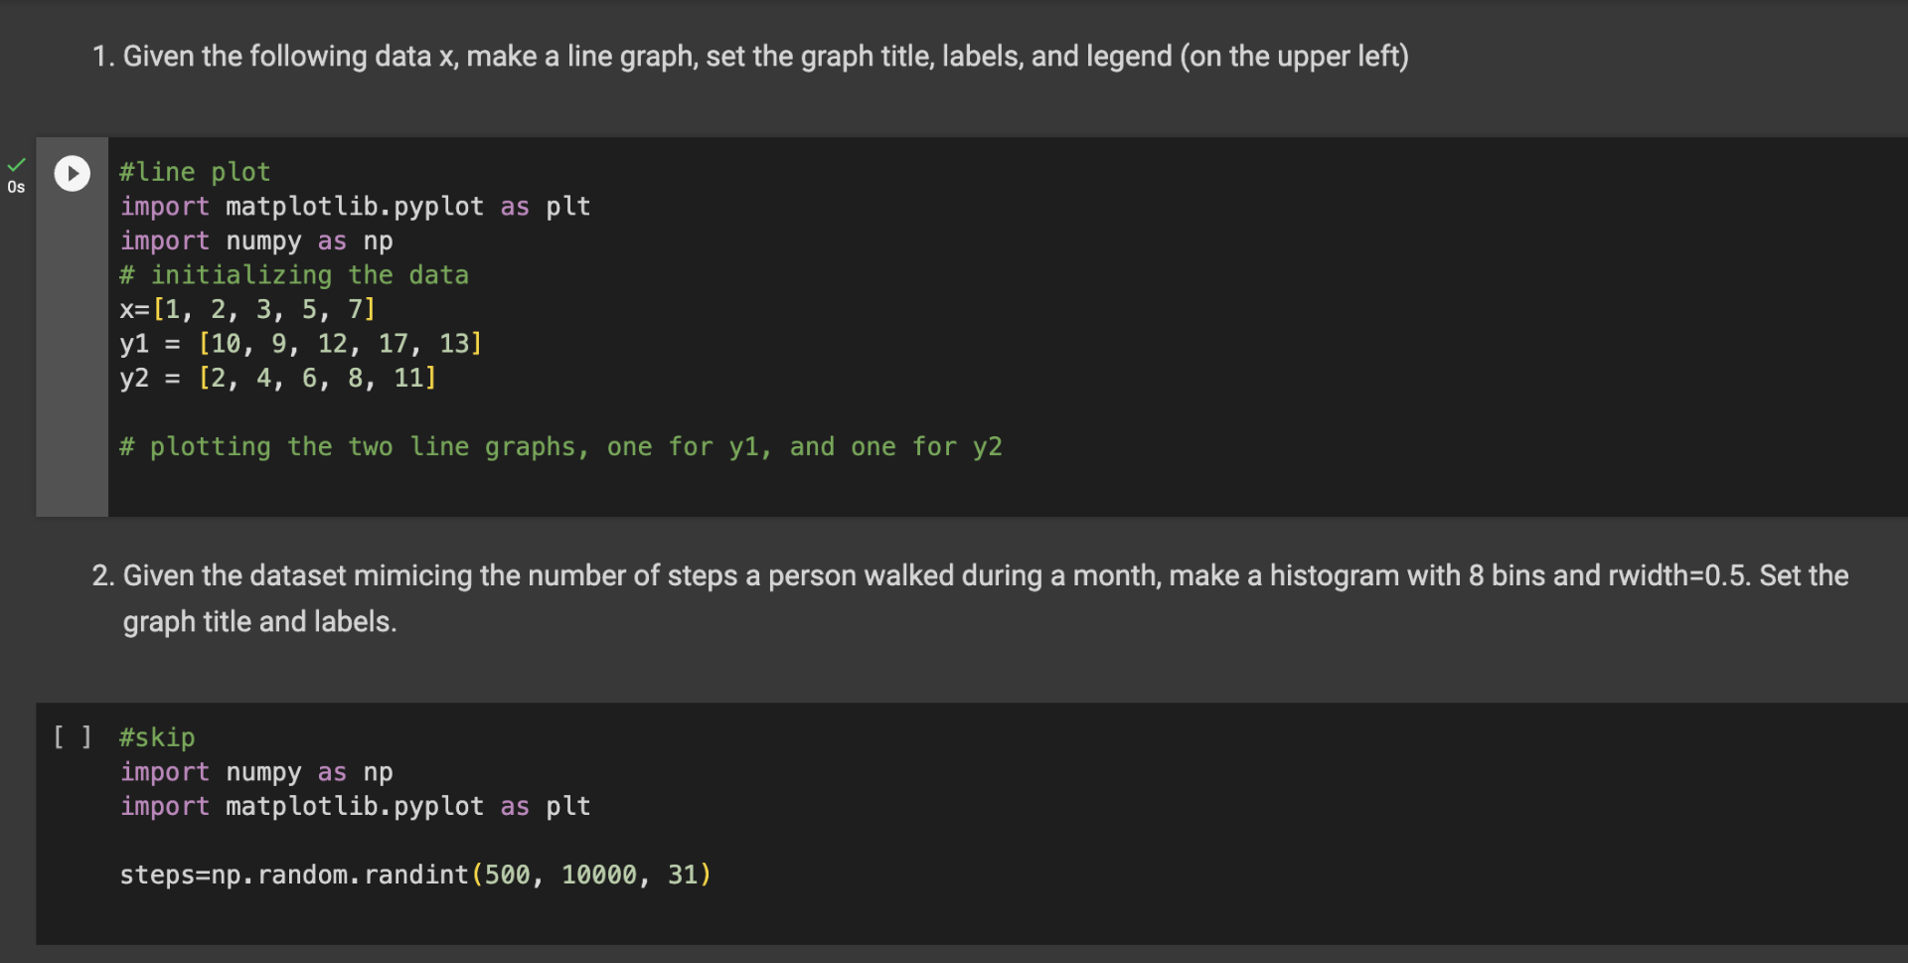Screen dimensions: 1908x963
Task: Click the import numpy as np line
Action: coord(255,241)
